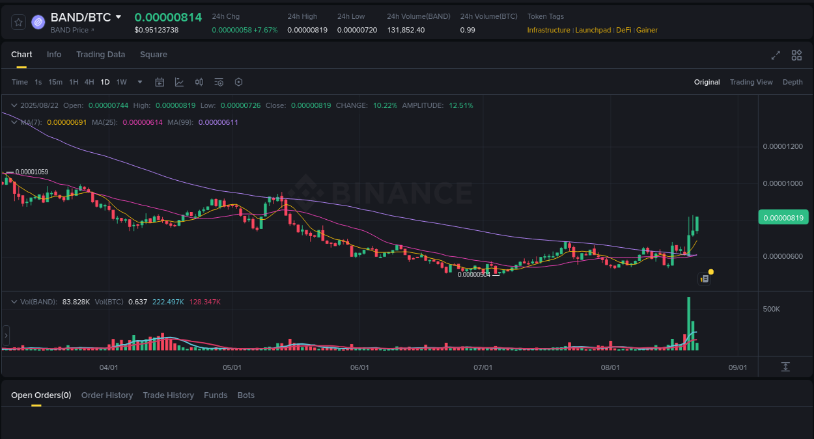Switch to Trading View chart mode
814x439 pixels.
click(751, 82)
